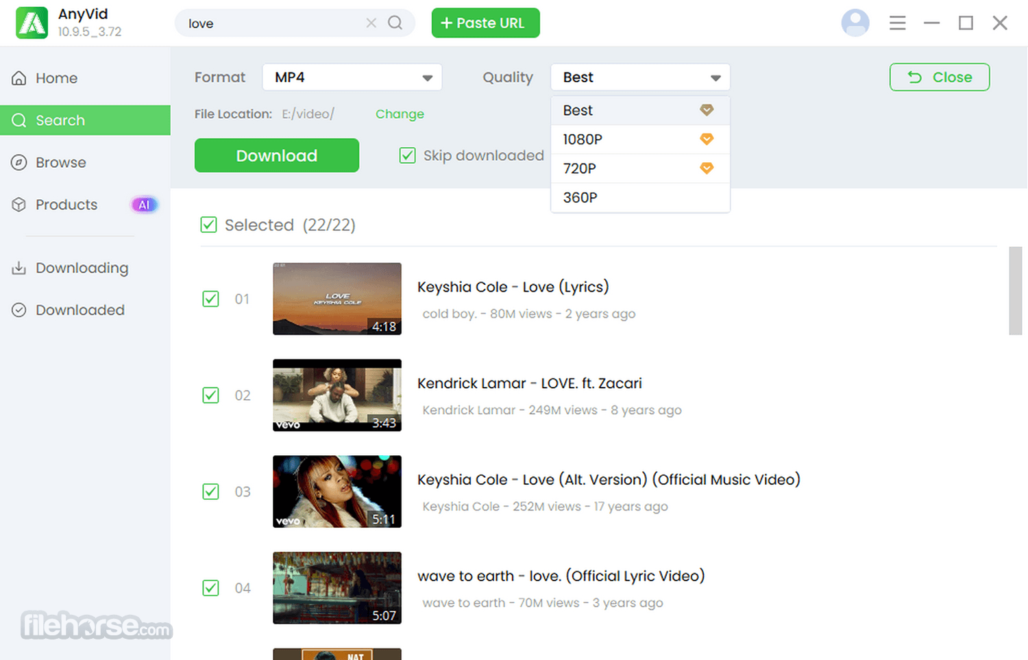The height and width of the screenshot is (660, 1028).
Task: Open thumbnail of wave to earth love. video
Action: point(337,588)
